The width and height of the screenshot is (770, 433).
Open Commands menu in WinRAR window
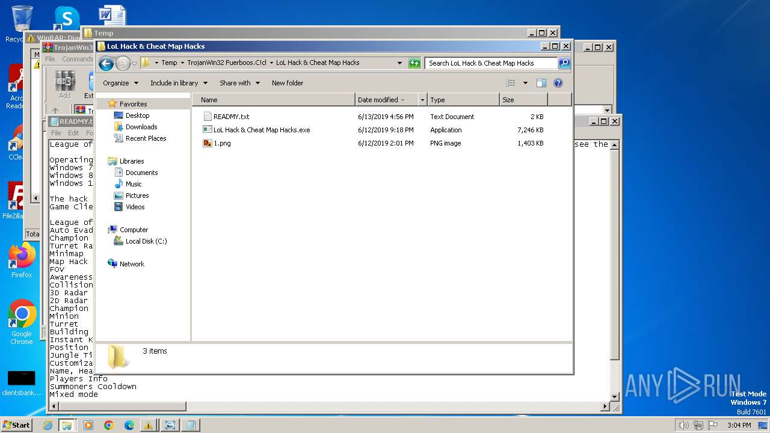tap(78, 59)
